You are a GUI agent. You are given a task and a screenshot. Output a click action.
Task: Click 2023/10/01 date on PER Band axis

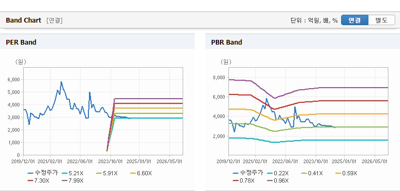coord(110,161)
